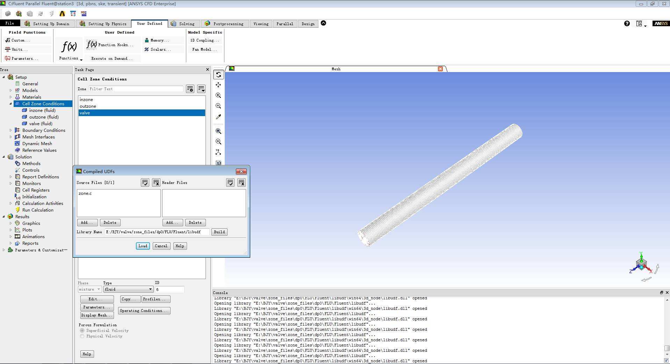Switch to the Setting Up Physics tab
The image size is (670, 364).
click(103, 23)
